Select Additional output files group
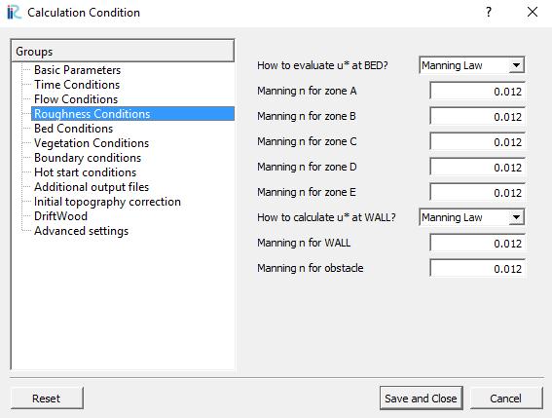552x418 pixels. click(x=92, y=187)
